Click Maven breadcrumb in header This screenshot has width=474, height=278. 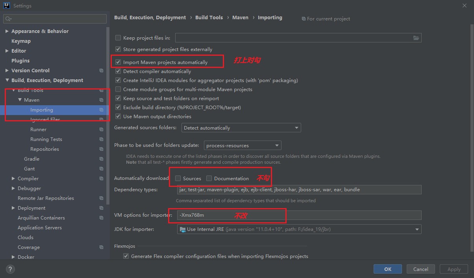(240, 18)
